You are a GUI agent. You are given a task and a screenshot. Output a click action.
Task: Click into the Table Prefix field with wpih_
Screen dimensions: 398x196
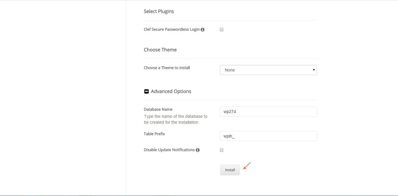268,136
